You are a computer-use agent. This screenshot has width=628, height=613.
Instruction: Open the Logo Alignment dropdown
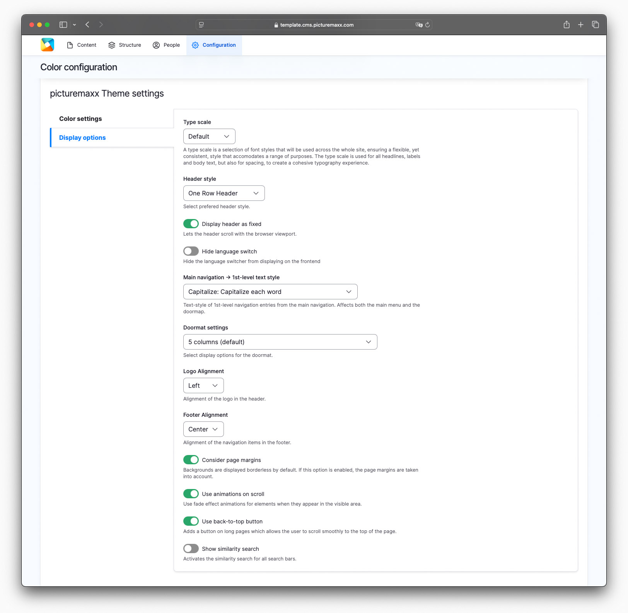click(x=203, y=385)
